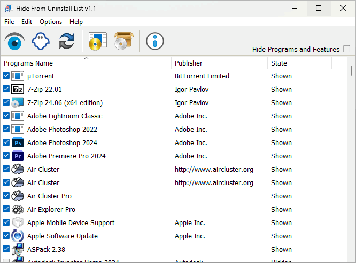Open Programs and Features via the gold-disc icon

click(x=98, y=41)
